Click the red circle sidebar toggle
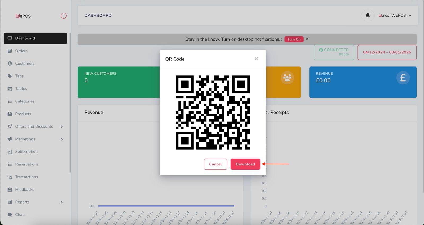The height and width of the screenshot is (225, 424). [x=64, y=16]
